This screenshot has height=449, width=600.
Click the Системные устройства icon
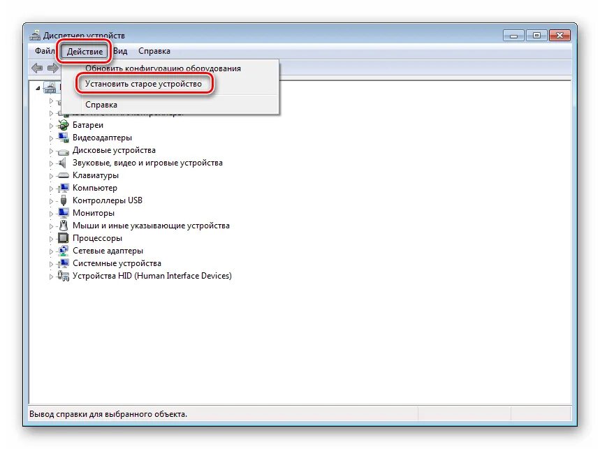(63, 263)
